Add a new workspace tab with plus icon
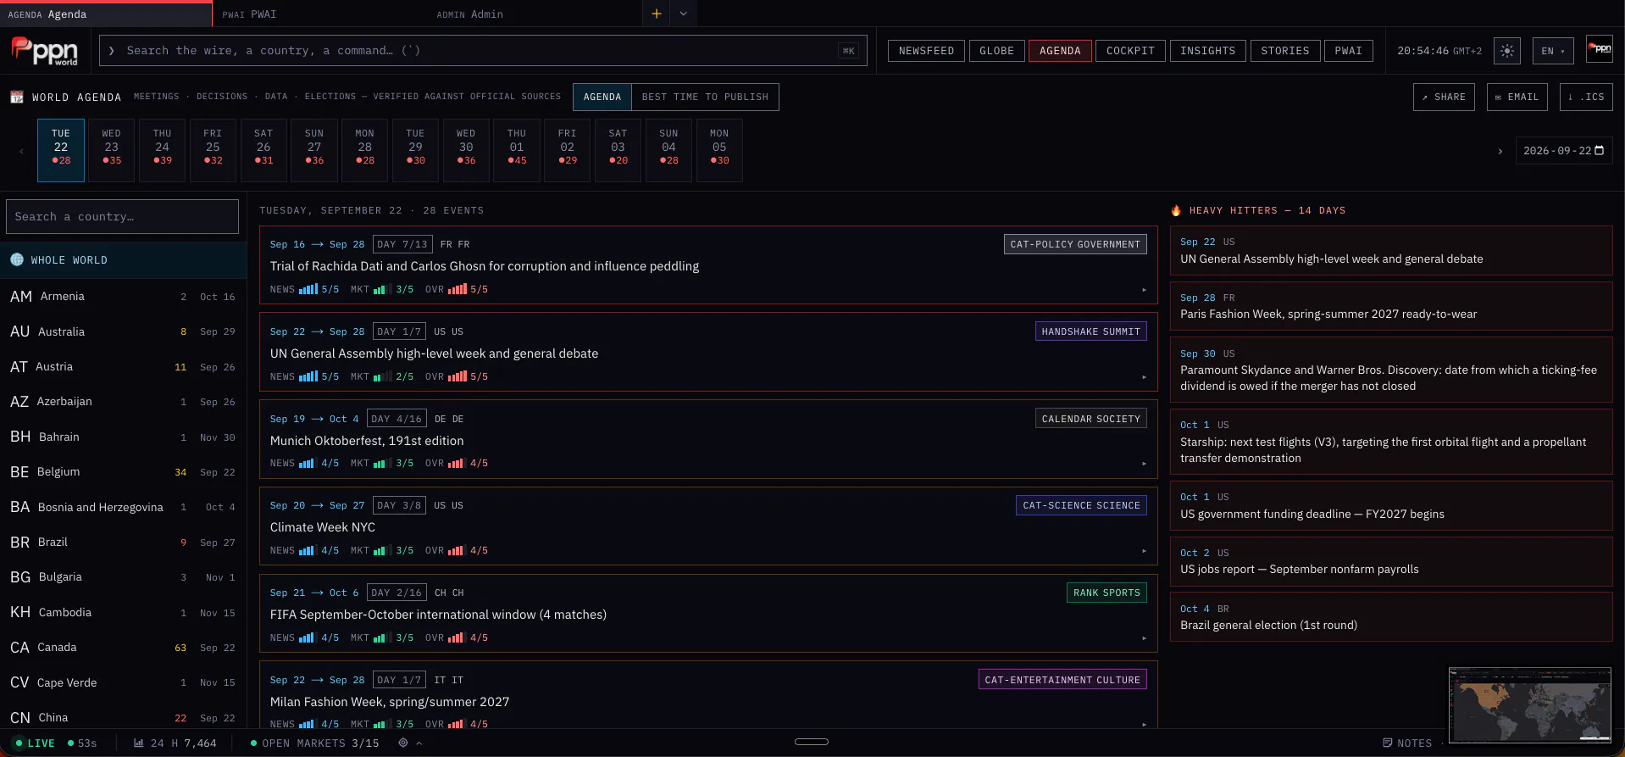 click(x=656, y=14)
